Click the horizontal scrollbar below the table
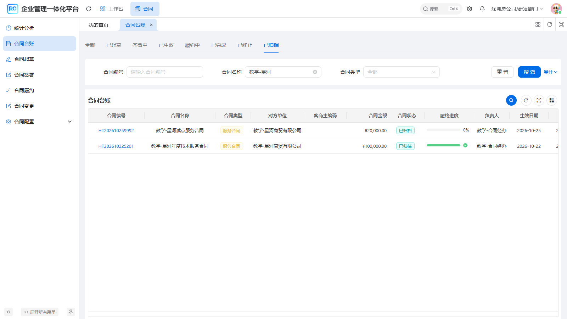567x319 pixels. coord(323,314)
